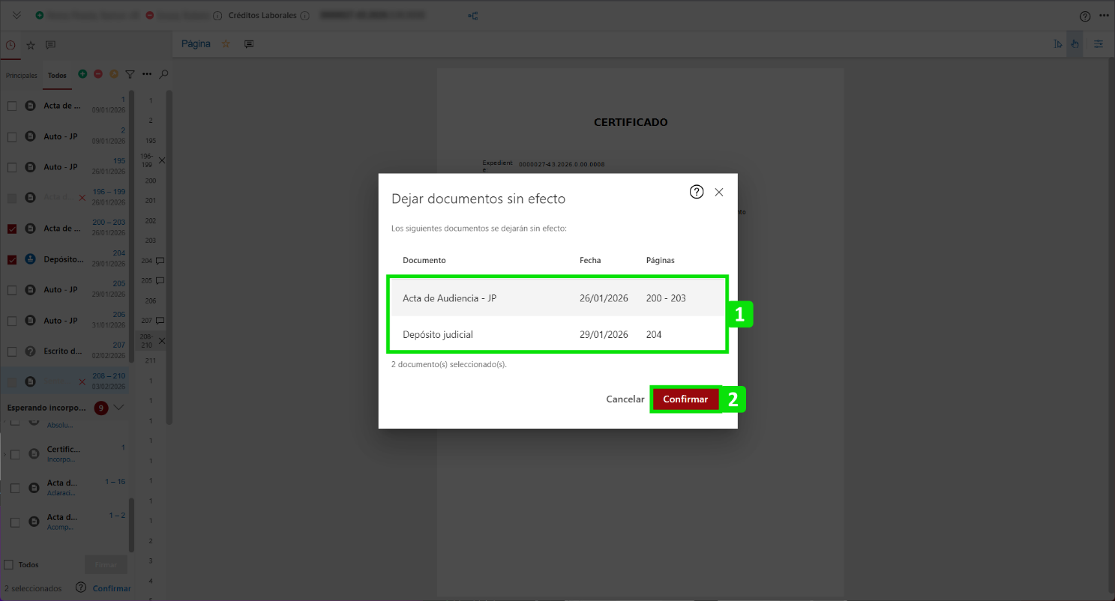Click the hierarchy icon in the top bar
The width and height of the screenshot is (1115, 601).
(x=473, y=16)
